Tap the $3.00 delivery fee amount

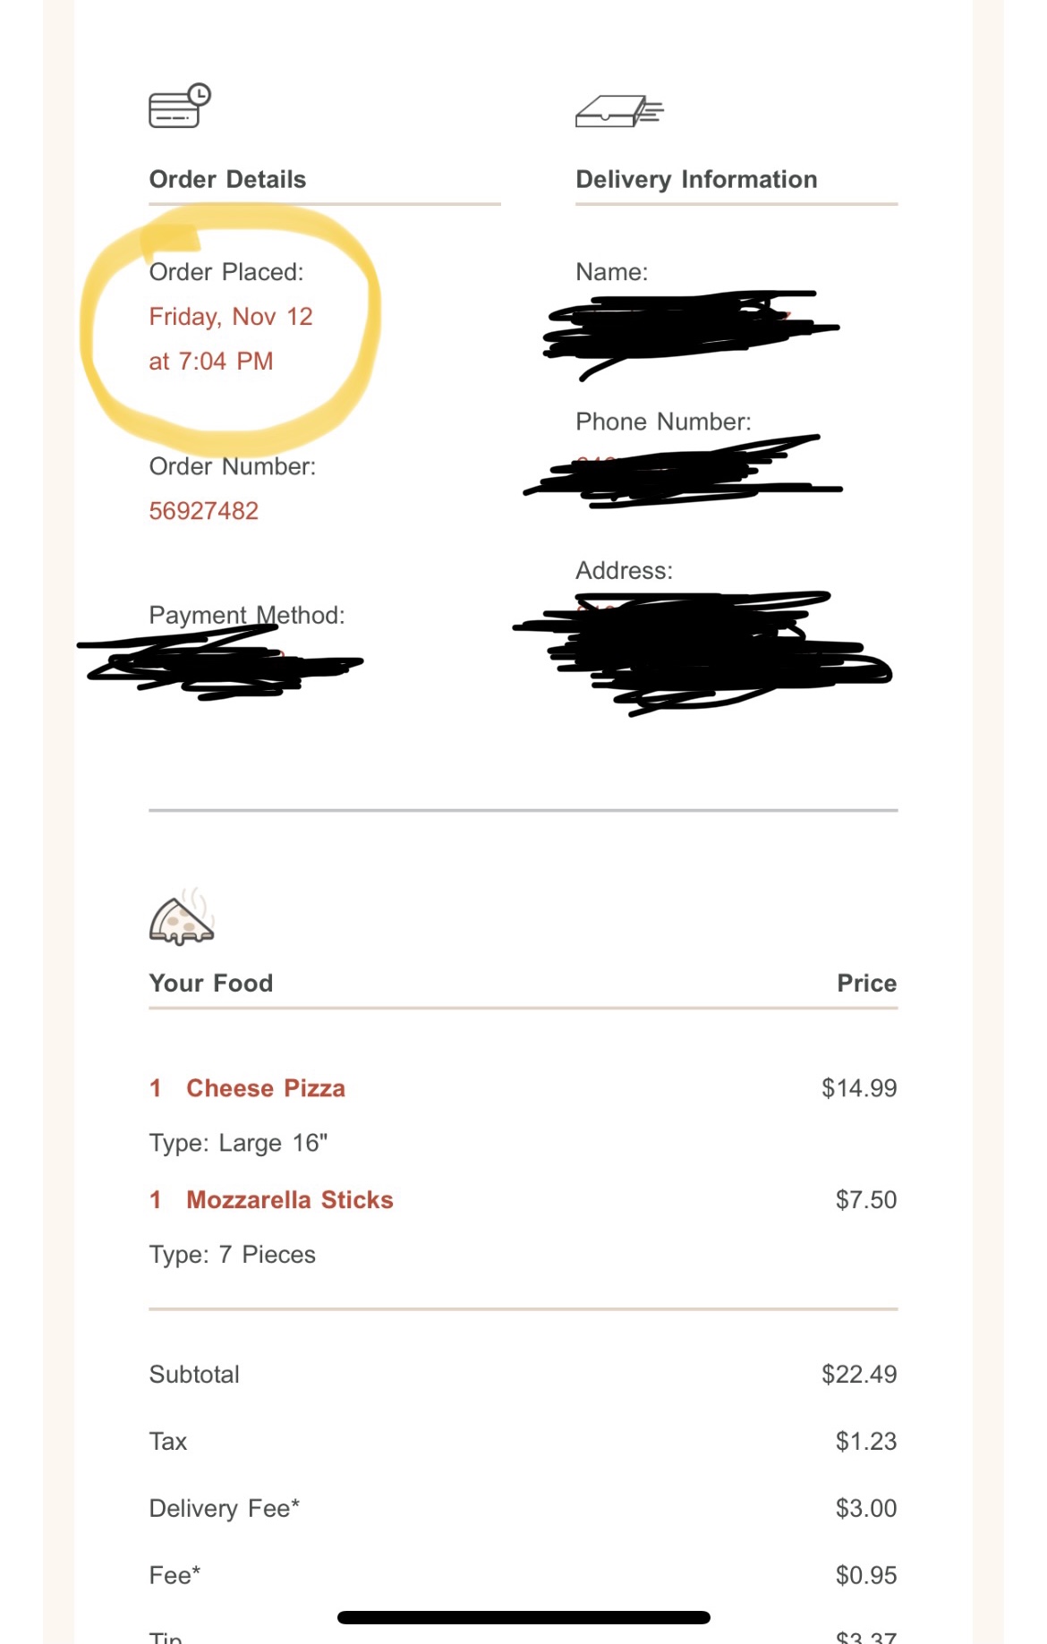(x=865, y=1509)
